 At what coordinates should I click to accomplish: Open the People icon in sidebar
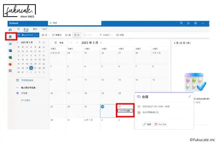(10, 44)
